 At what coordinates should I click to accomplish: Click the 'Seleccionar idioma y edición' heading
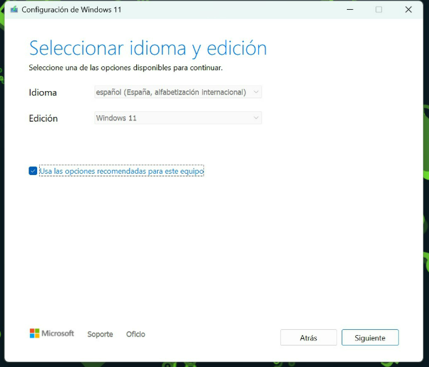point(148,49)
